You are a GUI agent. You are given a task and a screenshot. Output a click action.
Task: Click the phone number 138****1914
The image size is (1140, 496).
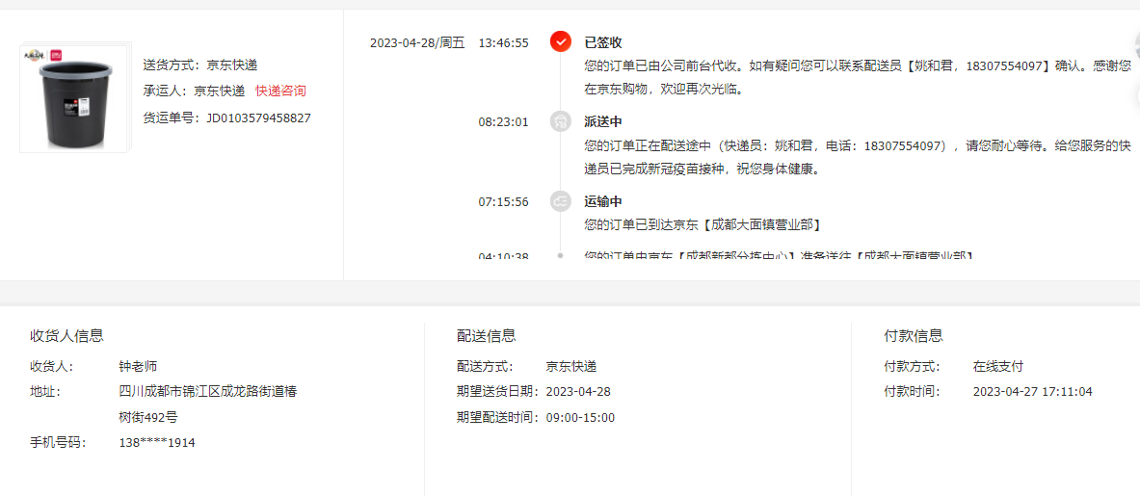157,442
